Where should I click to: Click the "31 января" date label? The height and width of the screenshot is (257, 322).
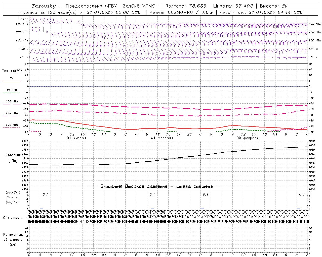pyautogui.click(x=76, y=138)
